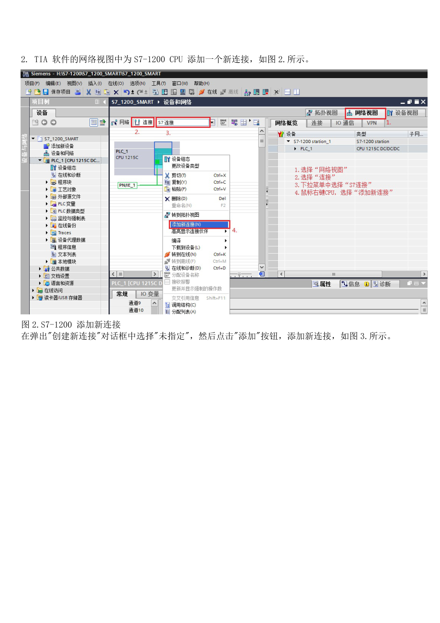
Task: Click the stop CPU icon
Action: coord(265,92)
